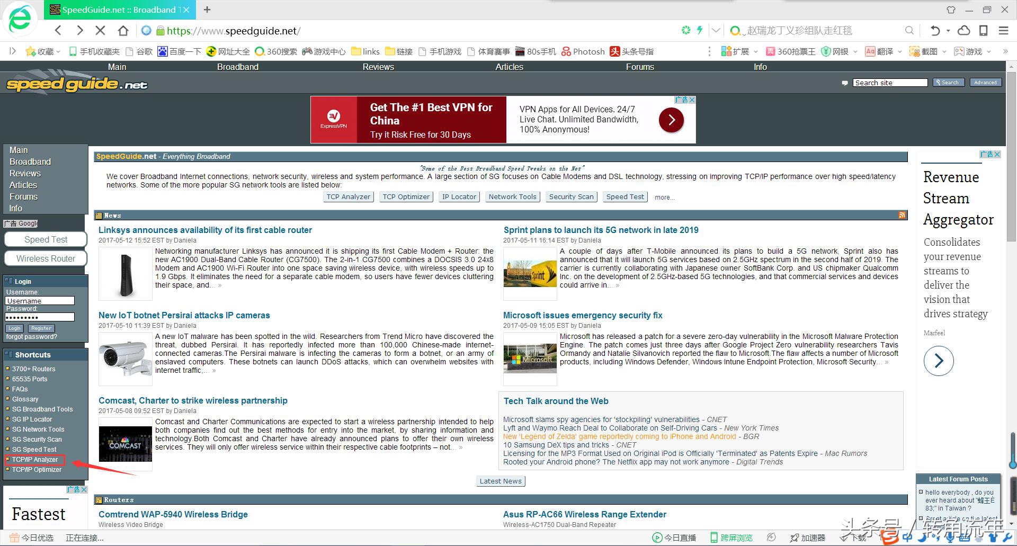Open the 头条号指 bookmark
This screenshot has width=1017, height=546.
click(x=631, y=51)
